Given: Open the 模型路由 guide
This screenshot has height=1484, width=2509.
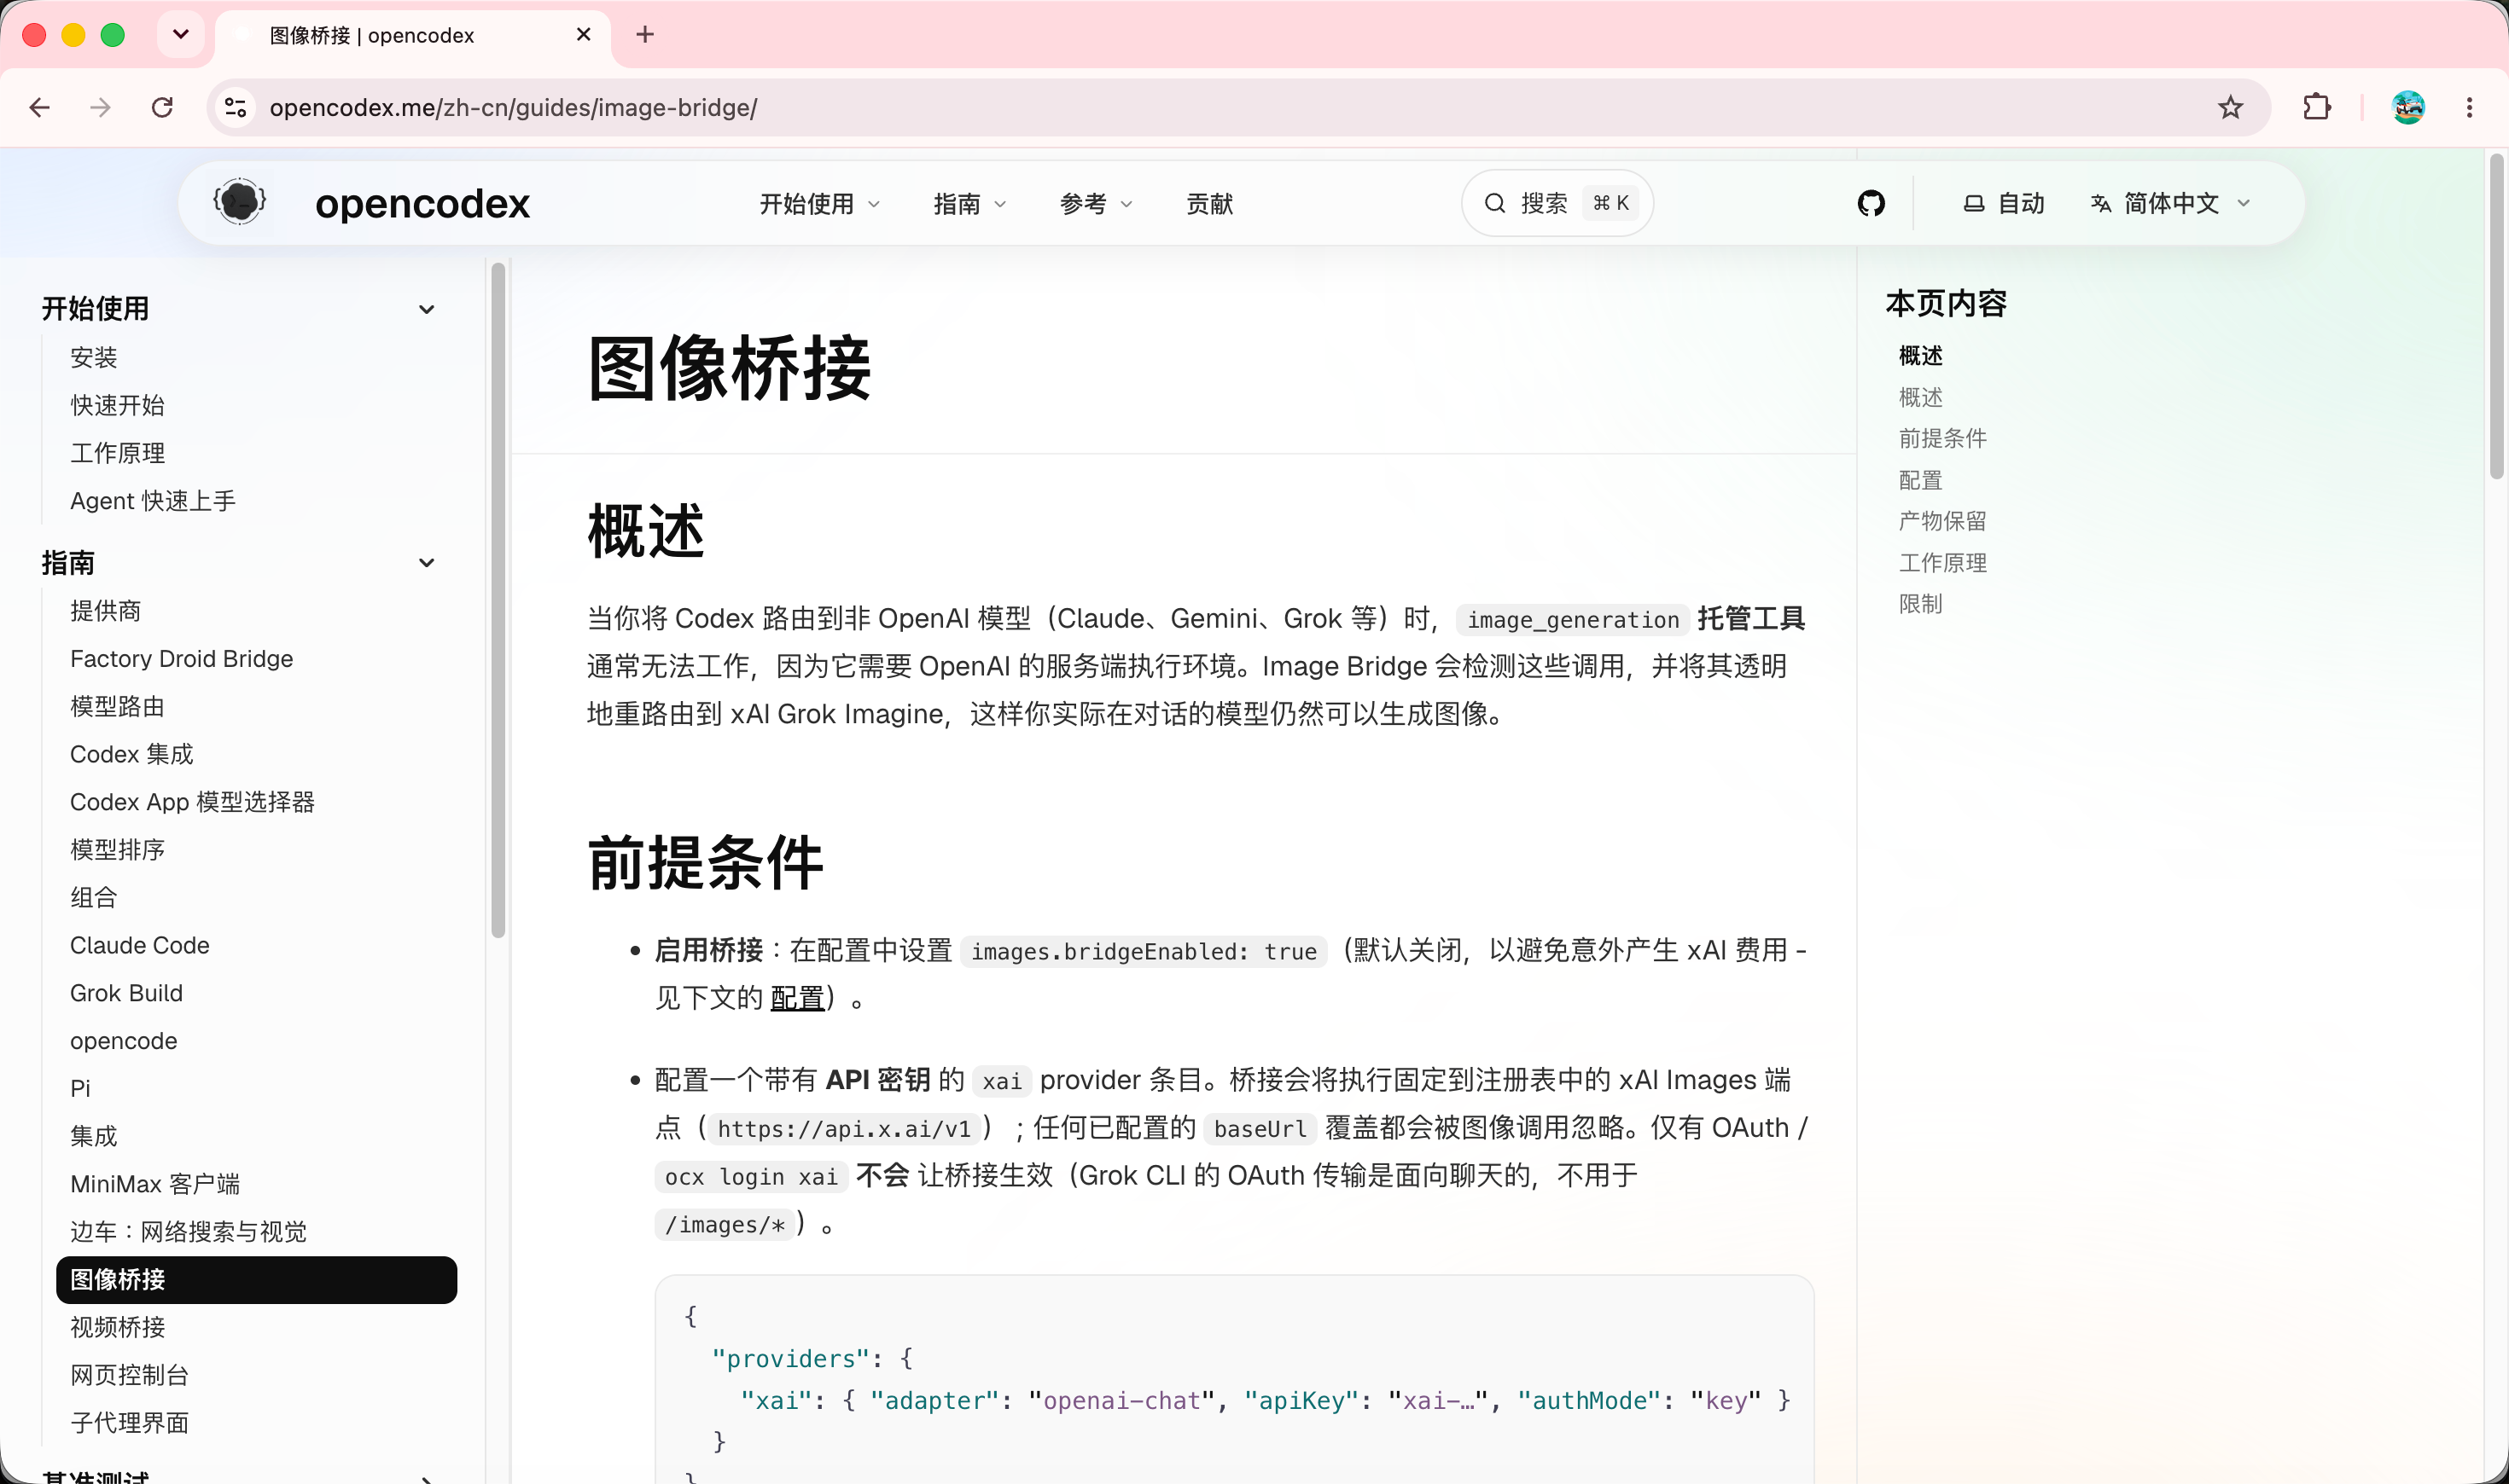Looking at the screenshot, I should pyautogui.click(x=117, y=707).
